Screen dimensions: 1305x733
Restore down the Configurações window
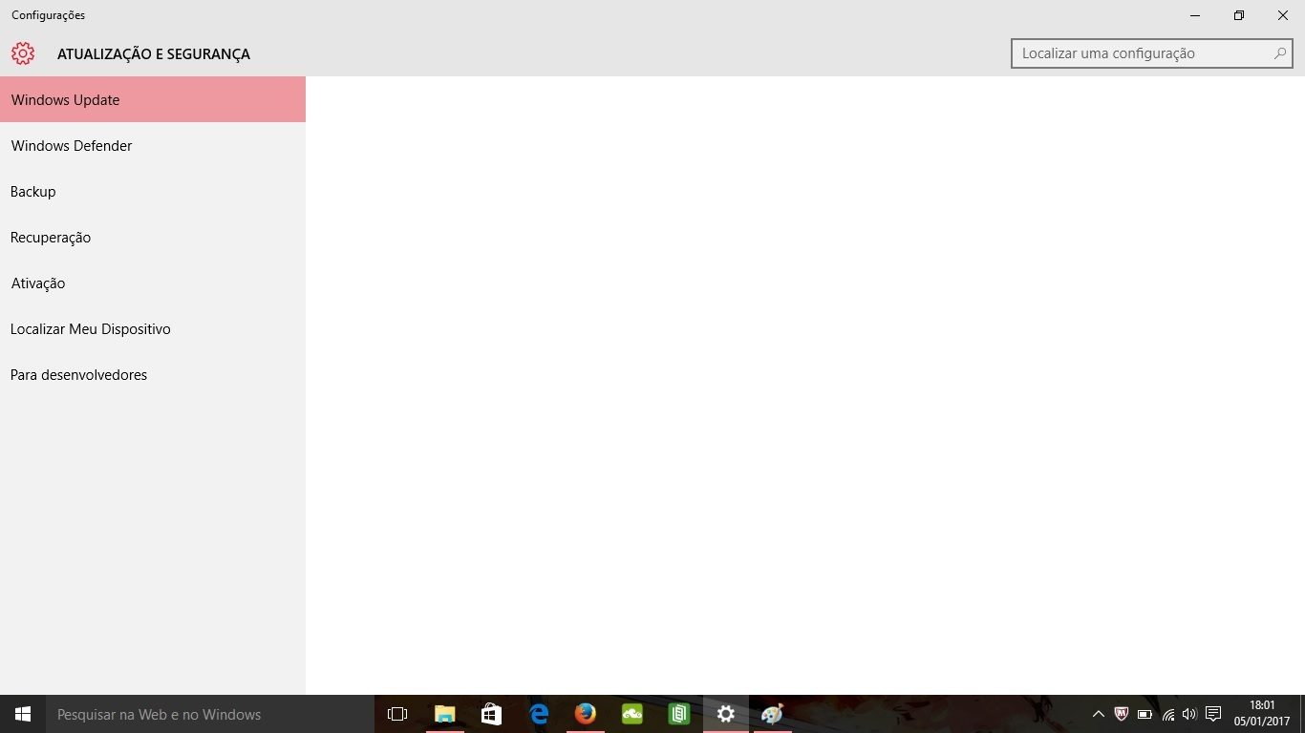click(1239, 15)
